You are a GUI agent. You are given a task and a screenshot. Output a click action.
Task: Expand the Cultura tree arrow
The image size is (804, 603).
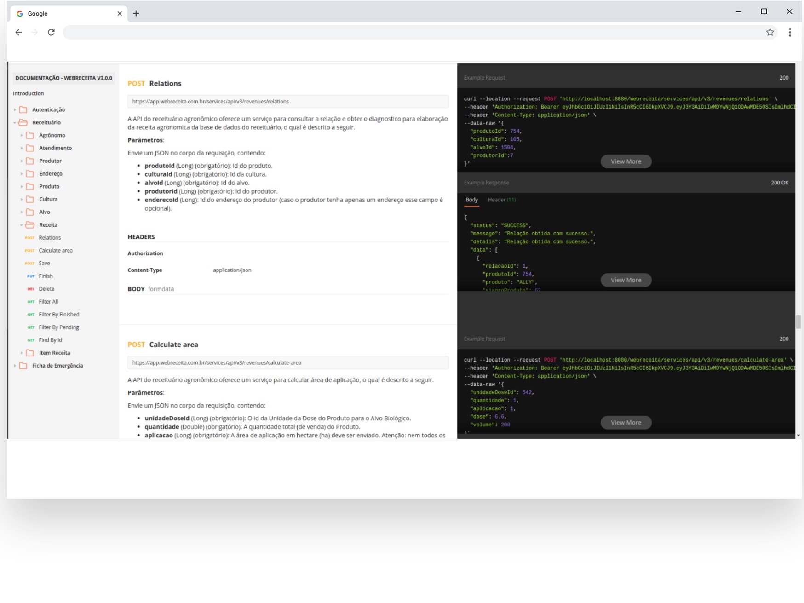22,199
